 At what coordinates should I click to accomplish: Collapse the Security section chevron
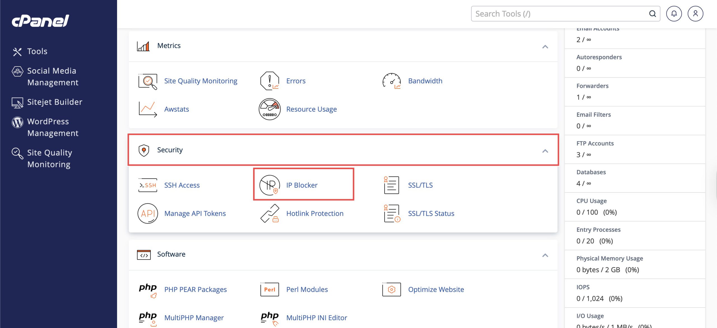point(545,151)
